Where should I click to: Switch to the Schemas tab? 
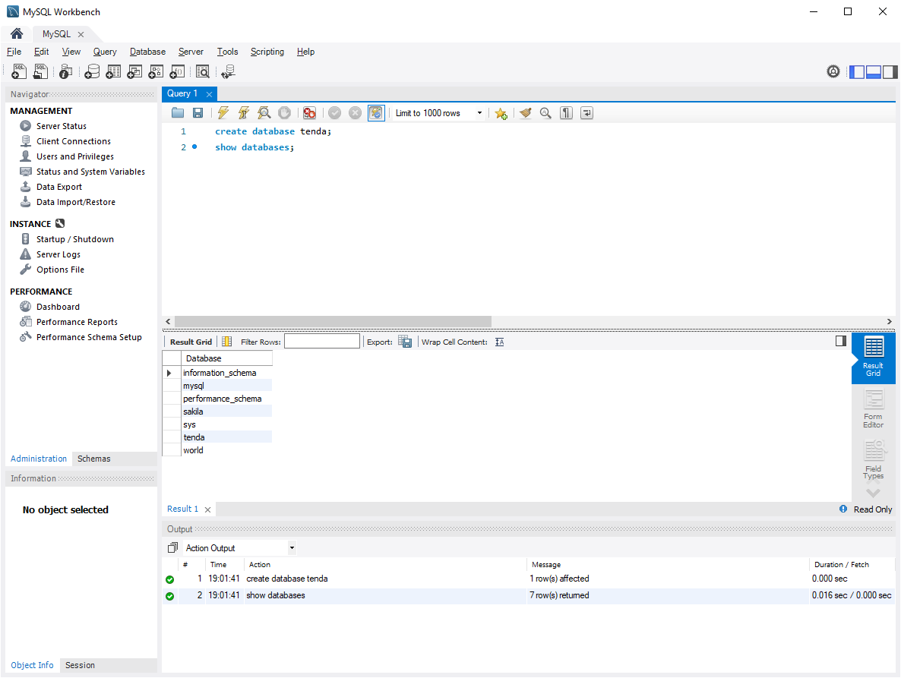pyautogui.click(x=93, y=459)
